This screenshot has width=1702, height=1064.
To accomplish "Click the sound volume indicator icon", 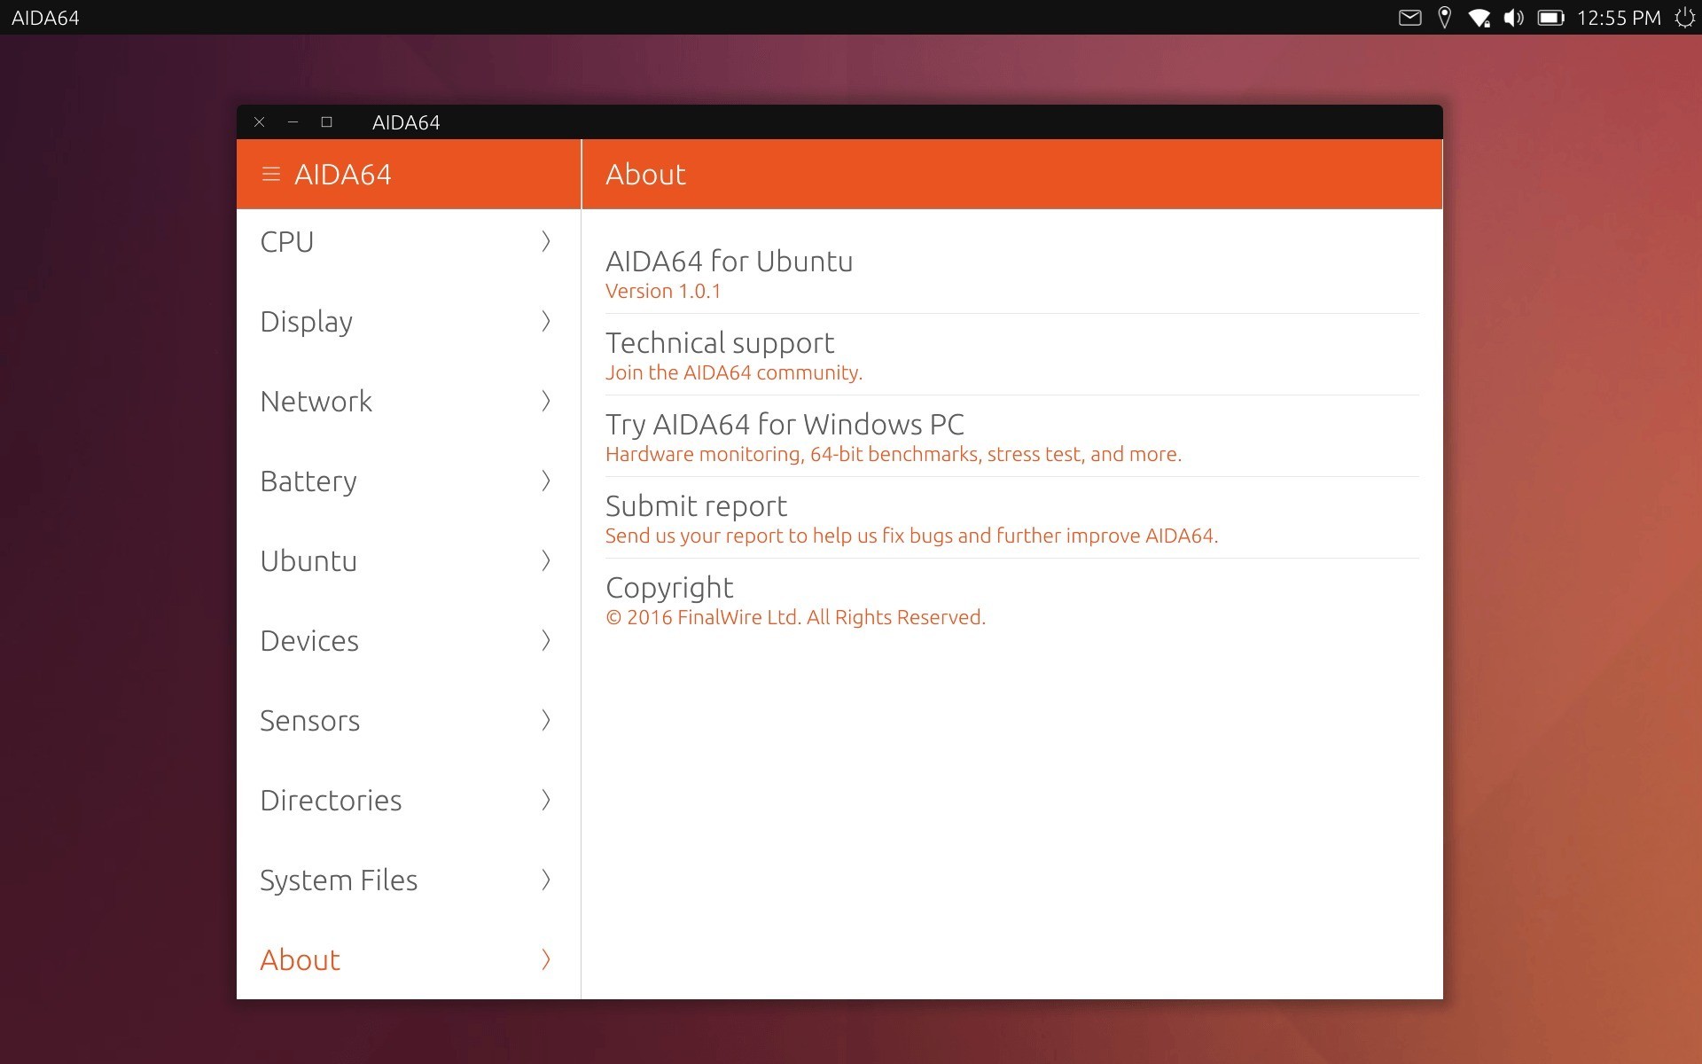I will (x=1513, y=18).
